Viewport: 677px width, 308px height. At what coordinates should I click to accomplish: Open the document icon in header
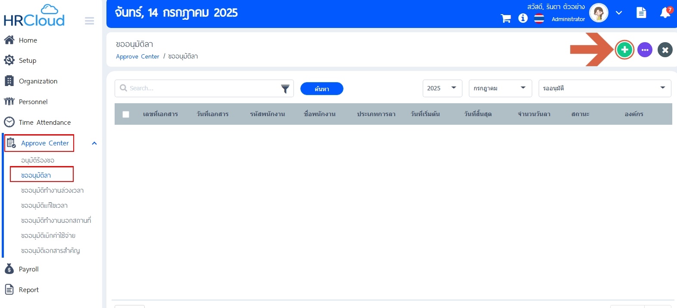click(x=641, y=13)
